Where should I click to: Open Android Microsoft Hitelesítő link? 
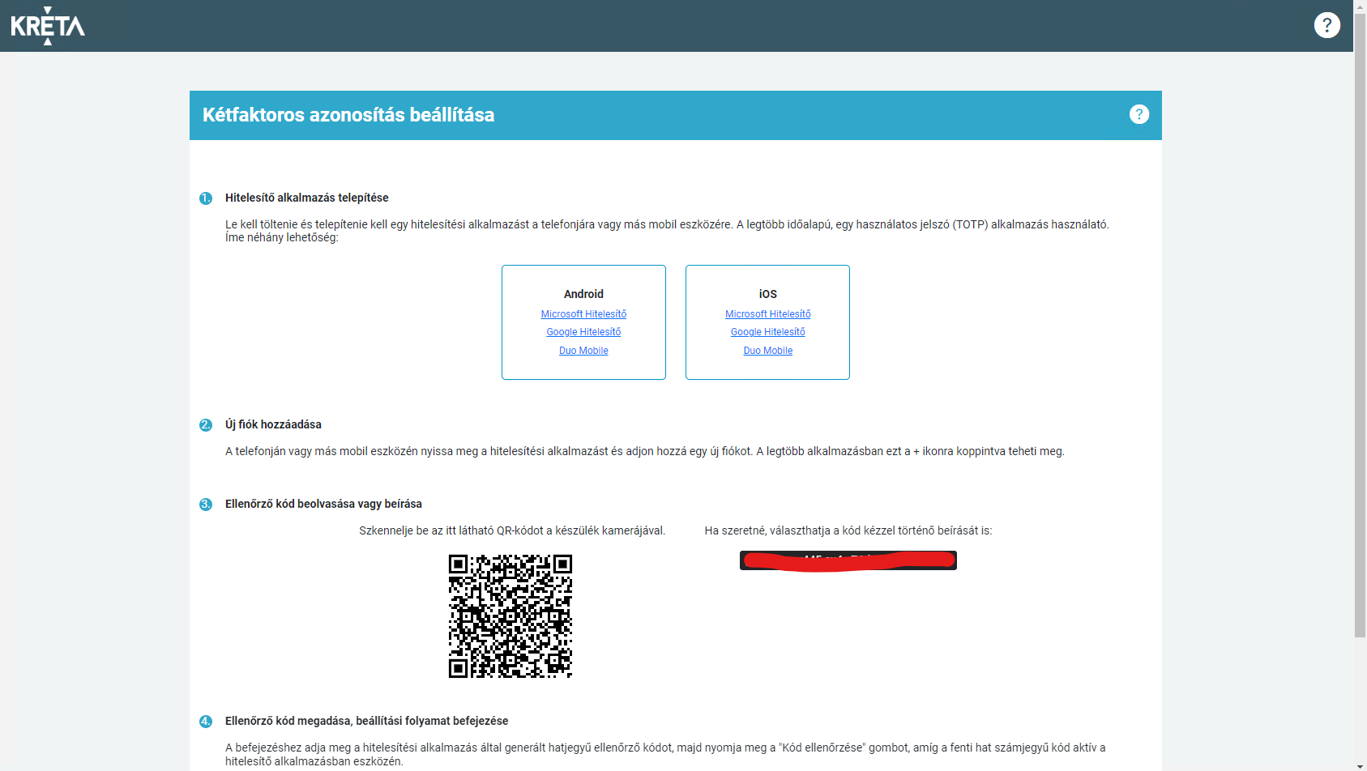583,314
